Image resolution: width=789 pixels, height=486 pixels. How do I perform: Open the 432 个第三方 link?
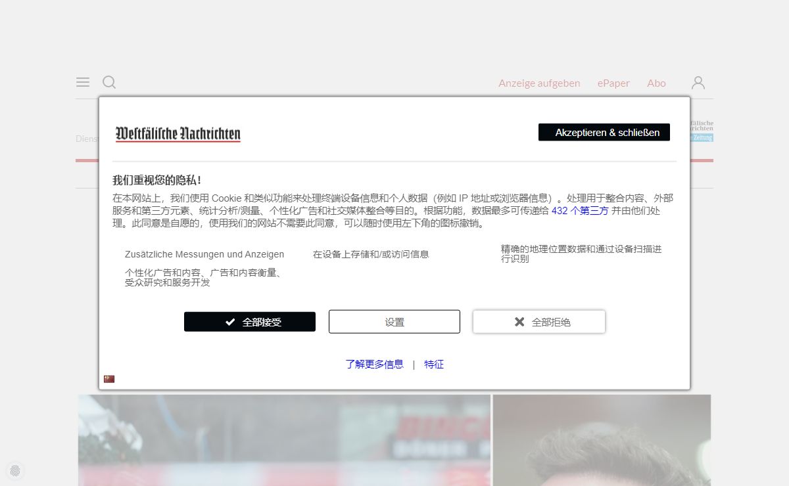click(580, 211)
